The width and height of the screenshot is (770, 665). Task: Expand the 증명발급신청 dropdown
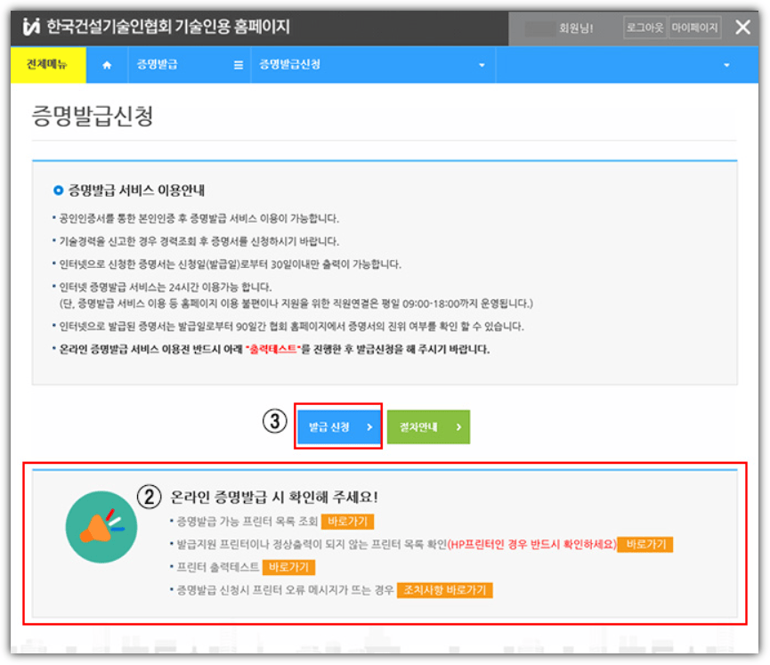[482, 65]
